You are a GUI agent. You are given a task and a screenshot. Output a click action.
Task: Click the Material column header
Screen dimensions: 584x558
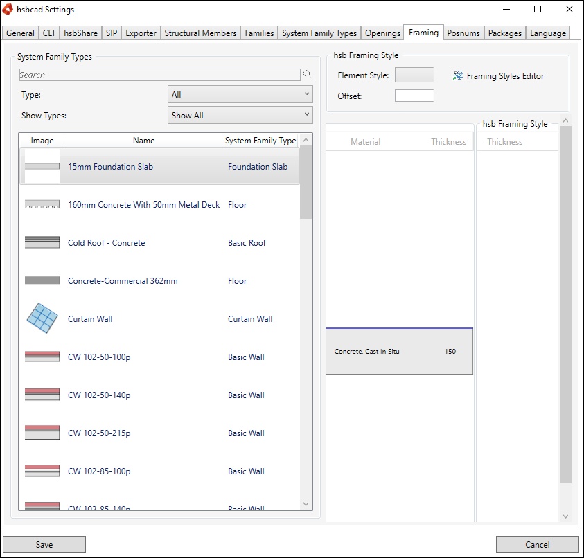coord(365,141)
